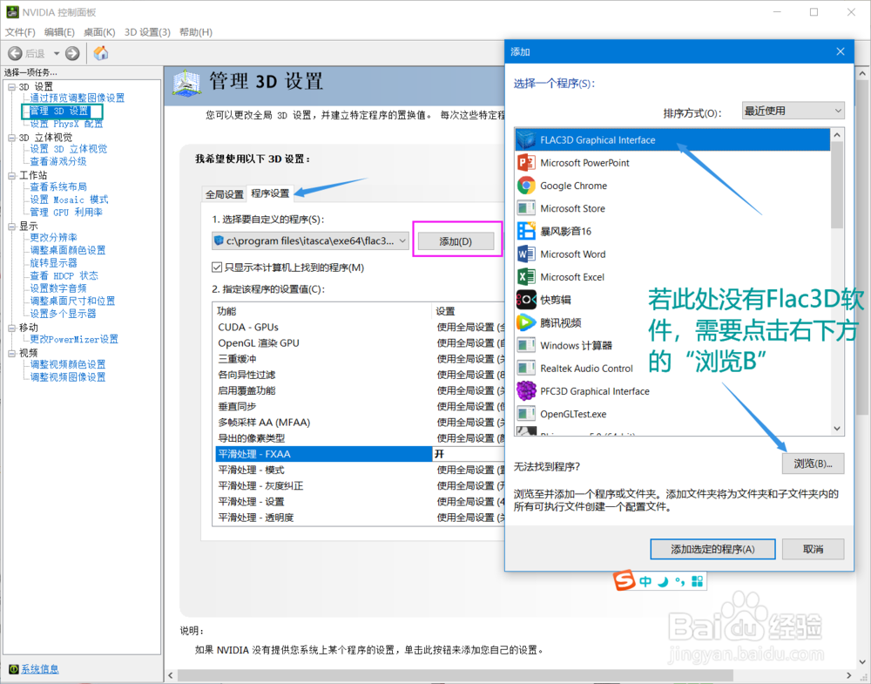The height and width of the screenshot is (684, 871).
Task: Open 调整桌面颜色设置 tree link
Action: (68, 250)
